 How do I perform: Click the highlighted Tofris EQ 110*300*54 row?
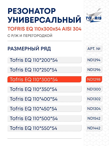click(44, 79)
